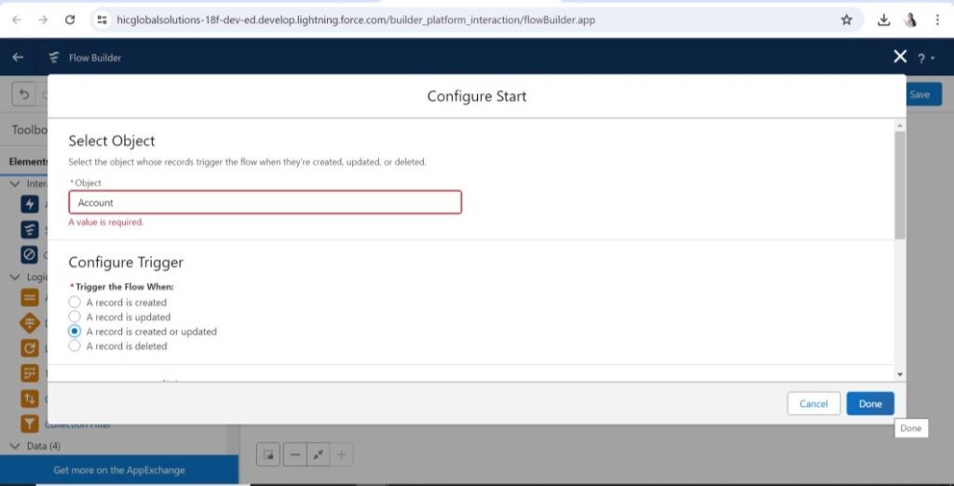The height and width of the screenshot is (486, 954).
Task: Click the Object input field with Account
Action: coord(266,203)
